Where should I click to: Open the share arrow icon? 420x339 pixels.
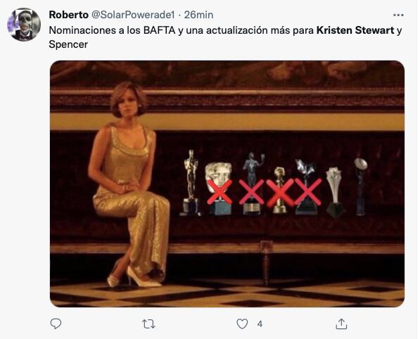[x=341, y=324]
